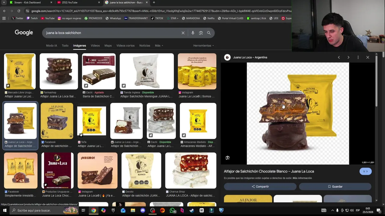Screen dimensions: 385x216
Task: Open a new browser tab with plus icon
Action: (x=154, y=2)
